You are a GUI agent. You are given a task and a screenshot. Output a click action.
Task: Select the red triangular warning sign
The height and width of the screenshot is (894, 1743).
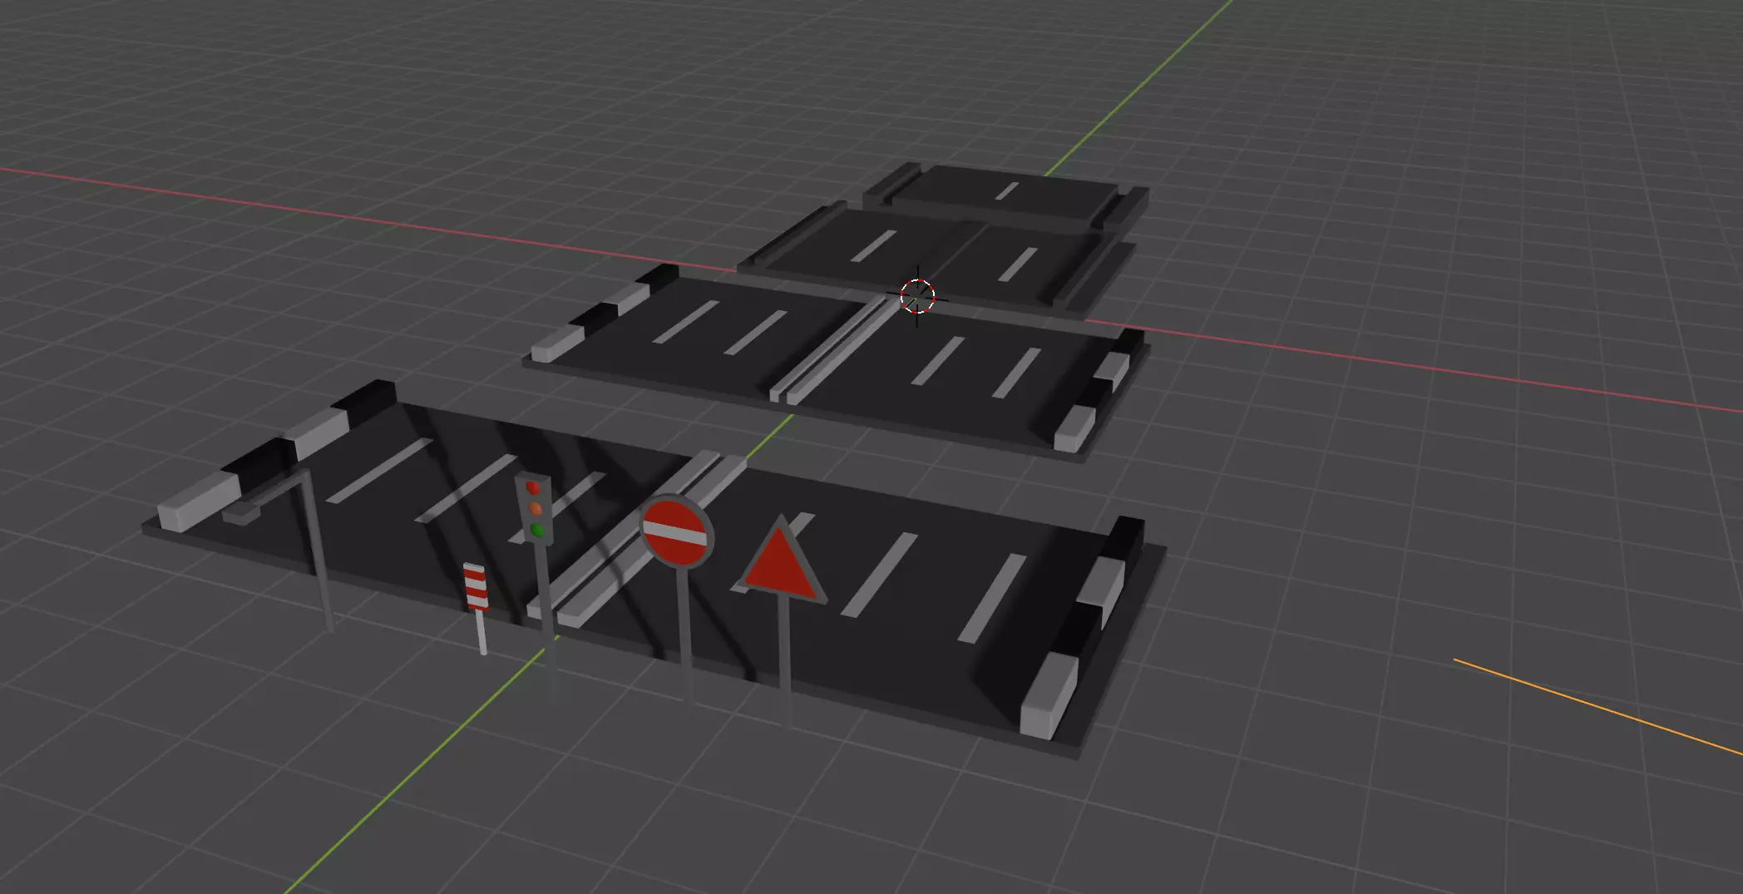click(782, 562)
